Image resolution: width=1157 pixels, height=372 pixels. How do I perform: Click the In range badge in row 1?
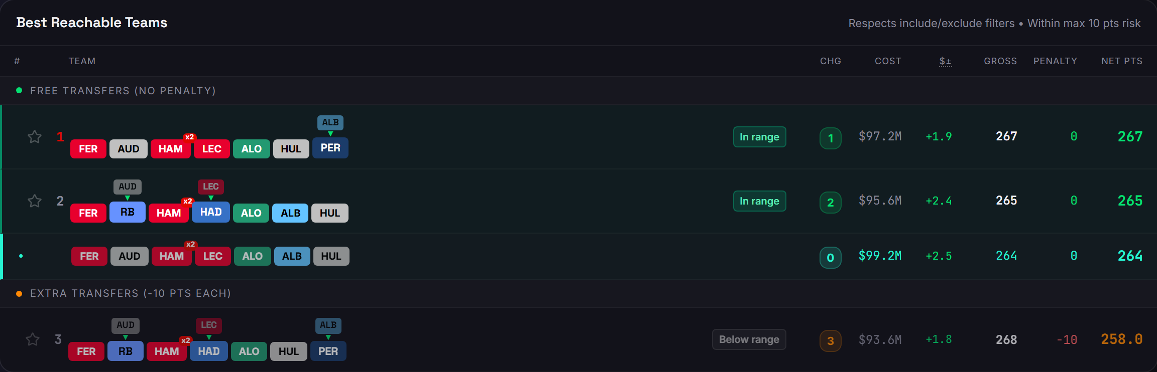(x=760, y=137)
